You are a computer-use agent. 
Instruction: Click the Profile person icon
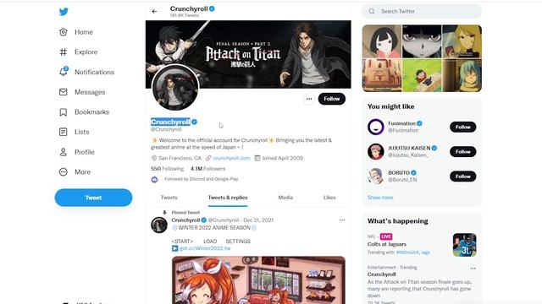click(64, 152)
